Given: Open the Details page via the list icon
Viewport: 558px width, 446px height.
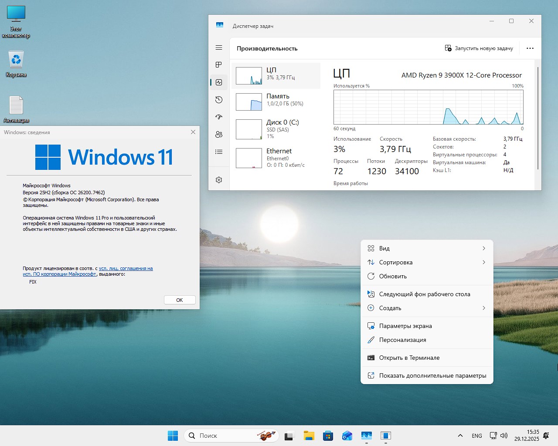Looking at the screenshot, I should 218,152.
